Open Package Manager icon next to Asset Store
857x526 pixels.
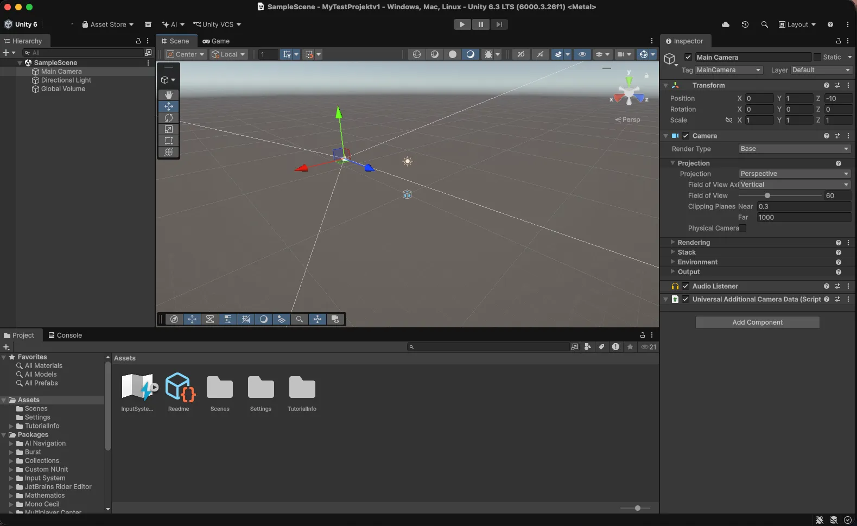click(x=148, y=24)
